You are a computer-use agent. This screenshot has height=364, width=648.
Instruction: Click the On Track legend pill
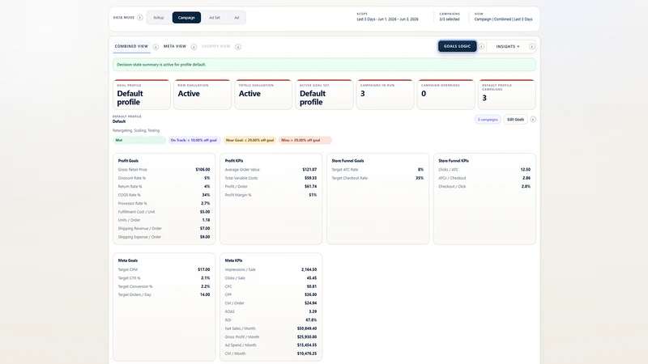point(194,140)
